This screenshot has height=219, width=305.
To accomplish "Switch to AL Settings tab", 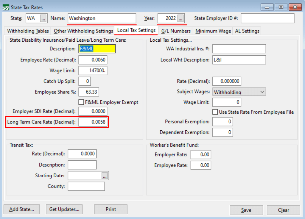I will (247, 31).
